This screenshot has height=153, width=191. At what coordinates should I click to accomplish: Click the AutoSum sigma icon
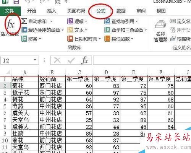[24, 21]
